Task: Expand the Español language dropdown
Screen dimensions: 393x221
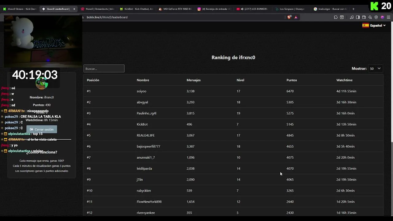Action: (374, 25)
